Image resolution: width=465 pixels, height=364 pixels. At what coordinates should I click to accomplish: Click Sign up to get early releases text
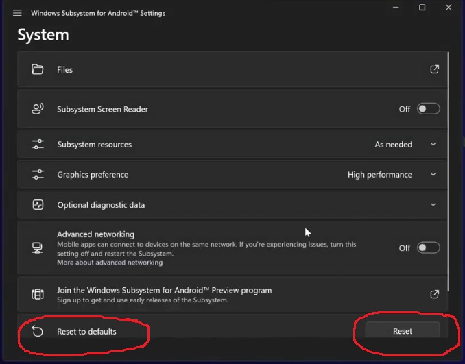(x=143, y=300)
